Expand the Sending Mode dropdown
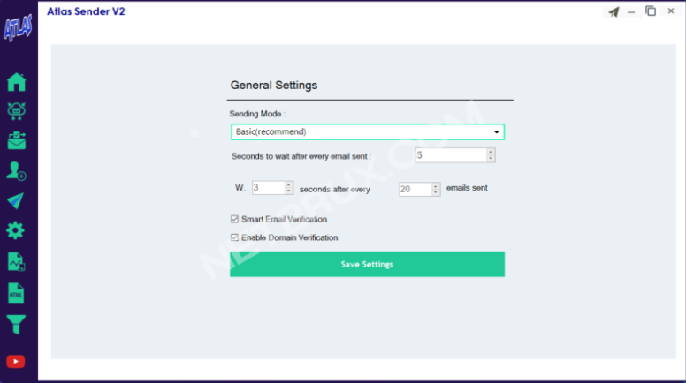This screenshot has height=383, width=686. click(367, 132)
